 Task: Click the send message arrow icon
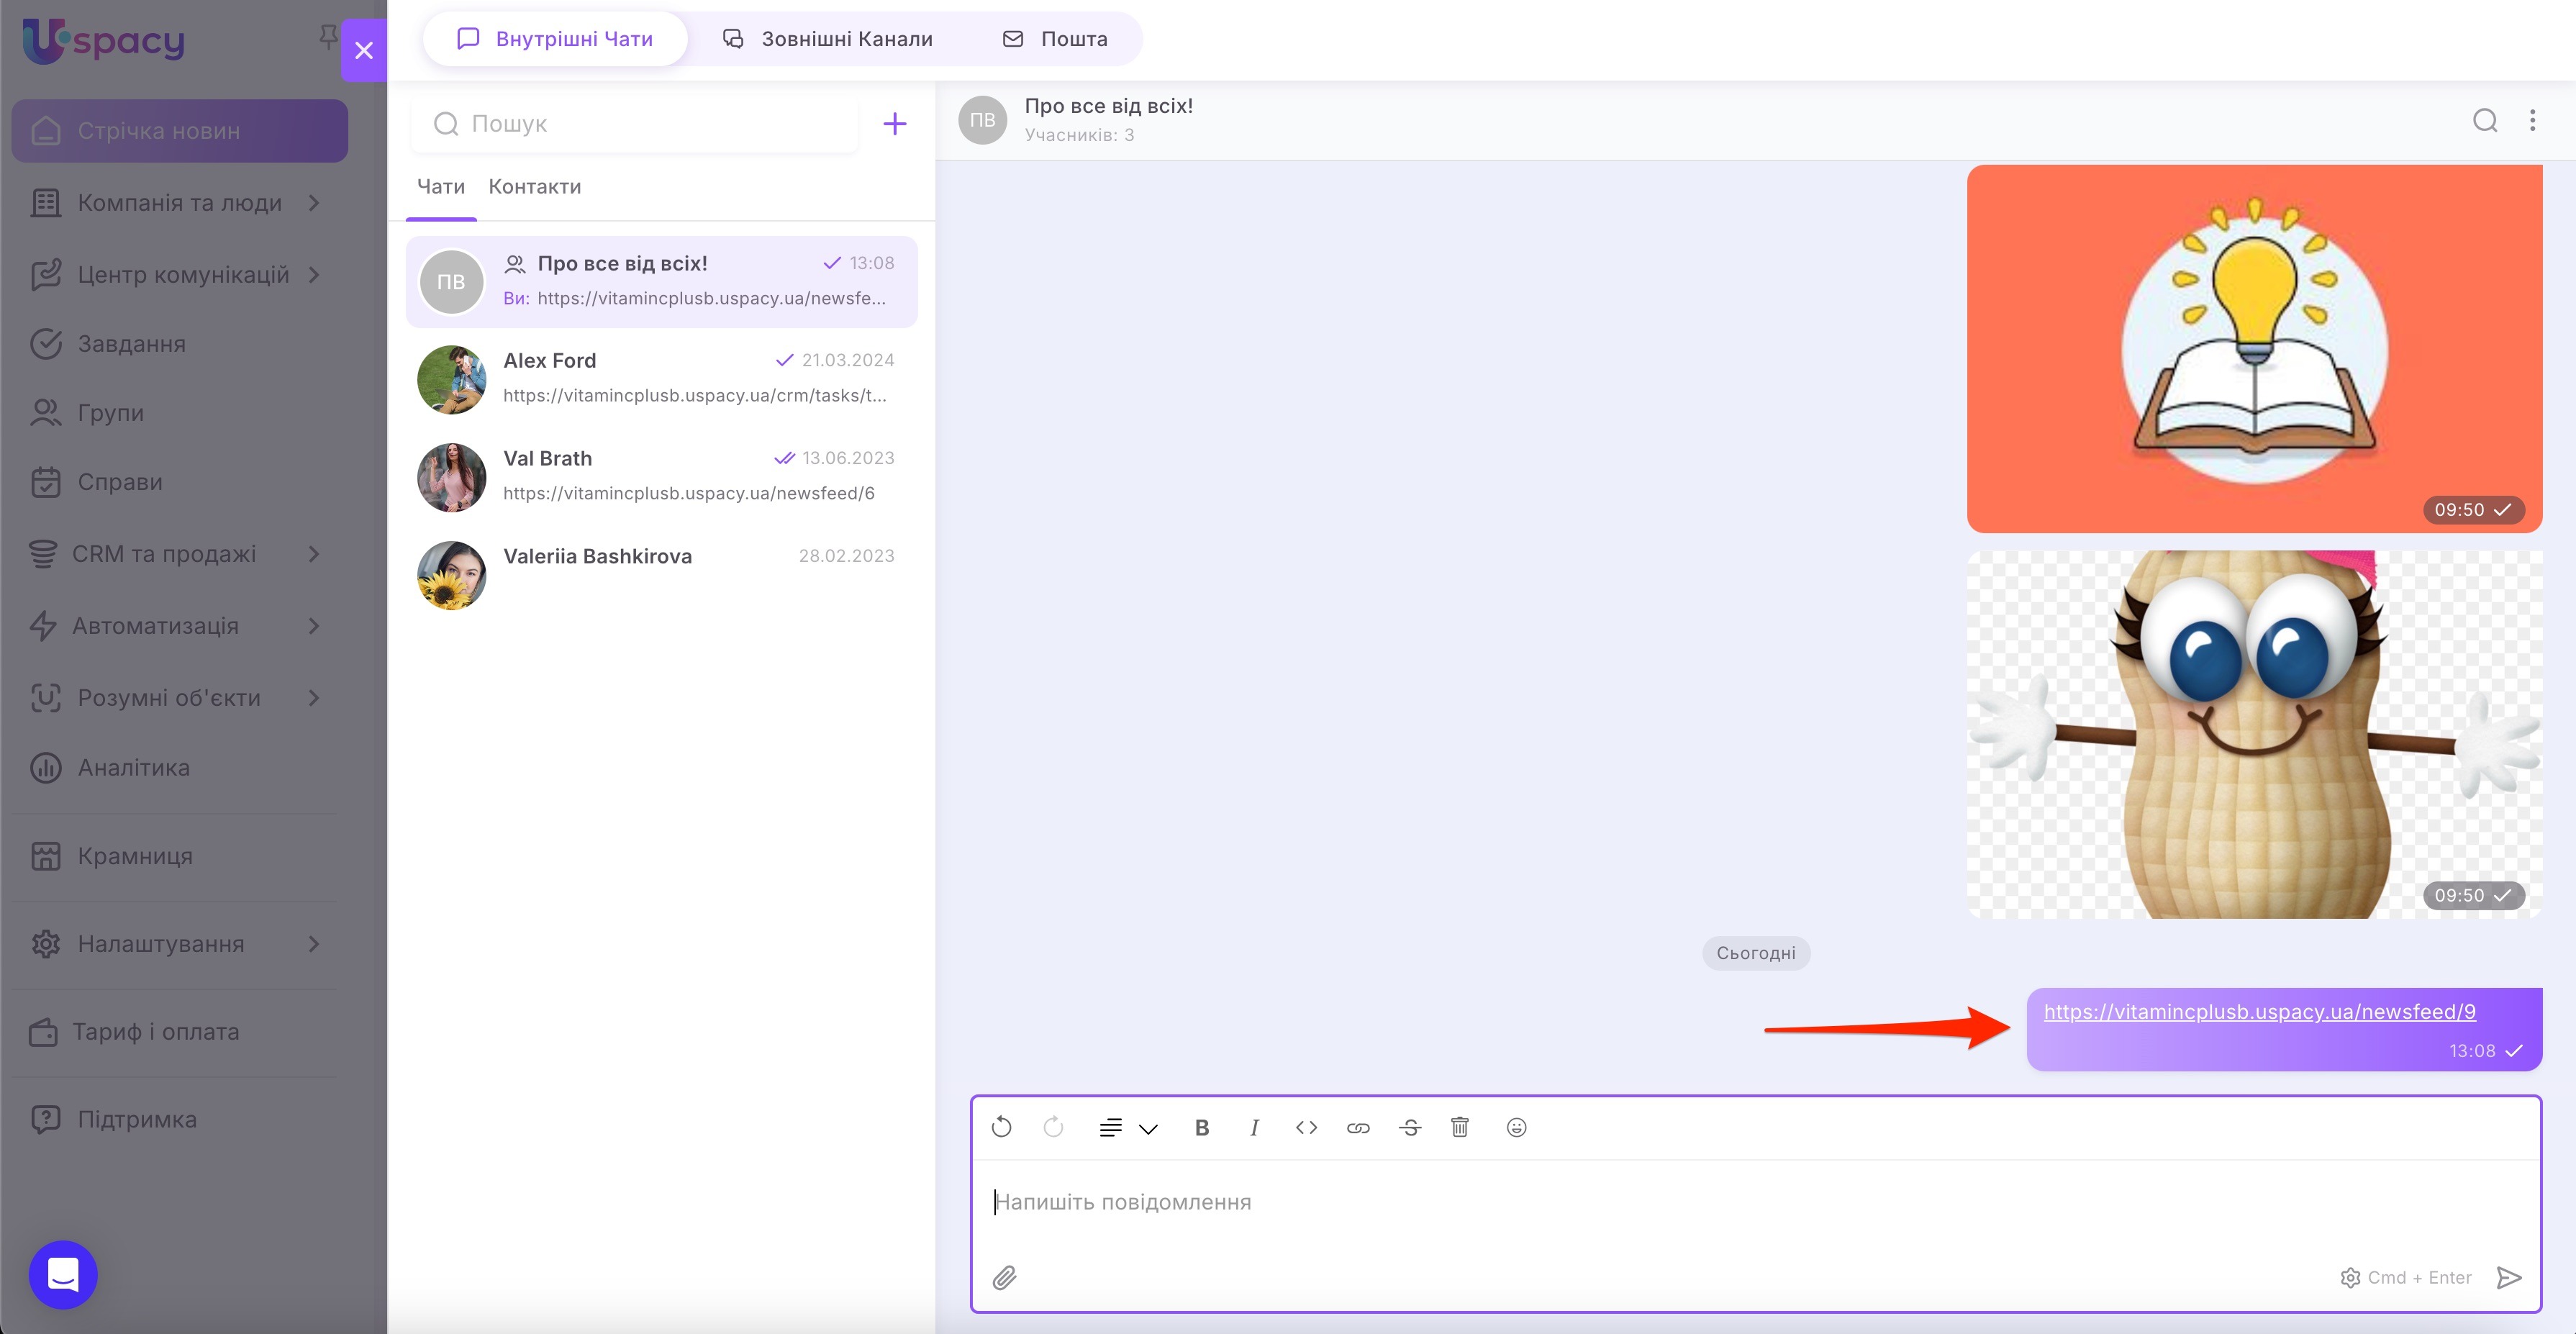pyautogui.click(x=2508, y=1277)
